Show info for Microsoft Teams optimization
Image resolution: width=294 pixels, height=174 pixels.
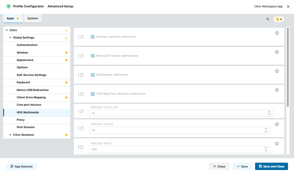(x=277, y=52)
